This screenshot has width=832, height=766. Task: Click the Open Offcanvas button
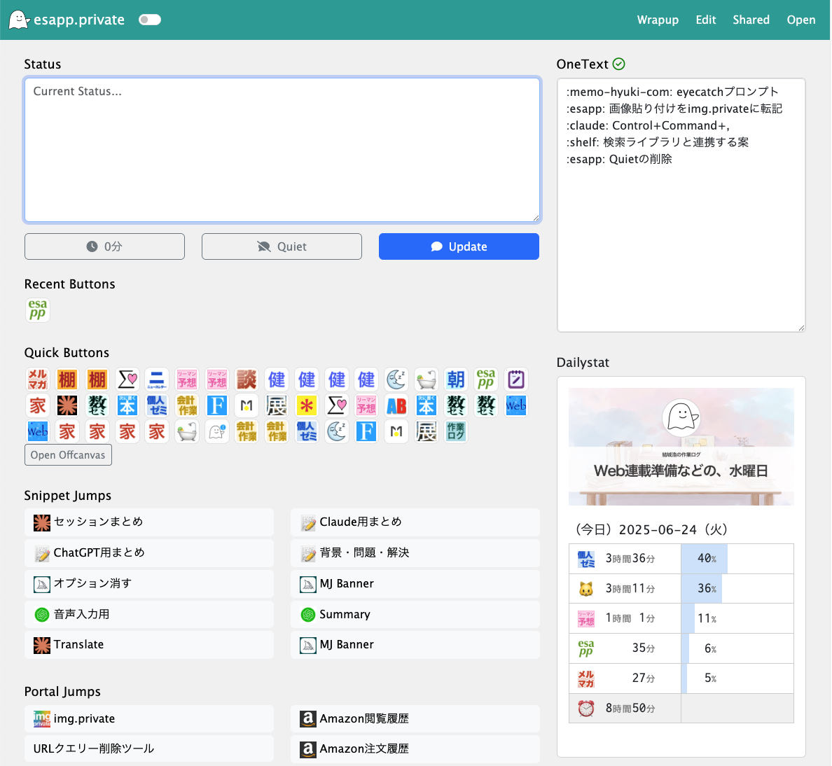pyautogui.click(x=68, y=455)
